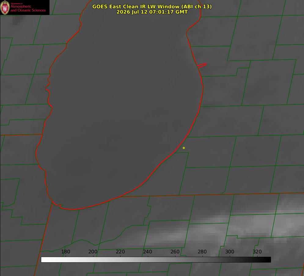Image resolution: width=304 pixels, height=276 pixels.
Task: Click the 280 colorbar label
Action: pyautogui.click(x=202, y=252)
